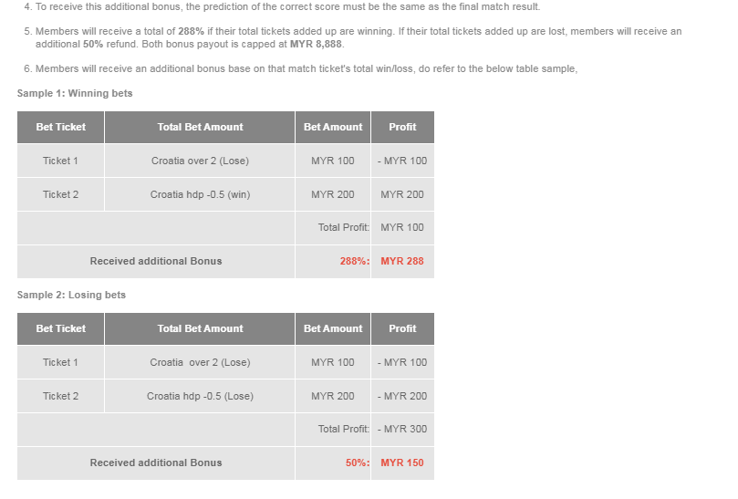
Task: Select the red 50% bonus label
Action: (x=357, y=463)
